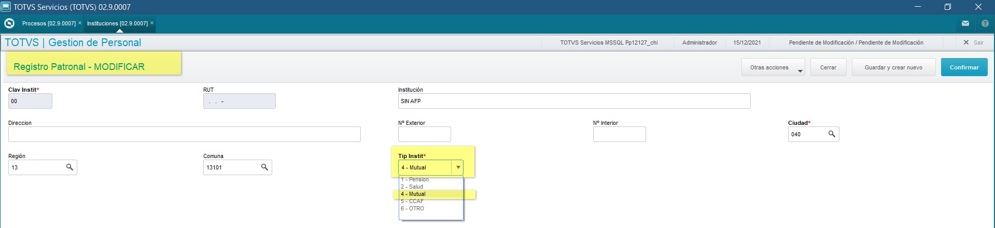995x228 pixels.
Task: Click the Región search magnifier icon
Action: tap(69, 167)
